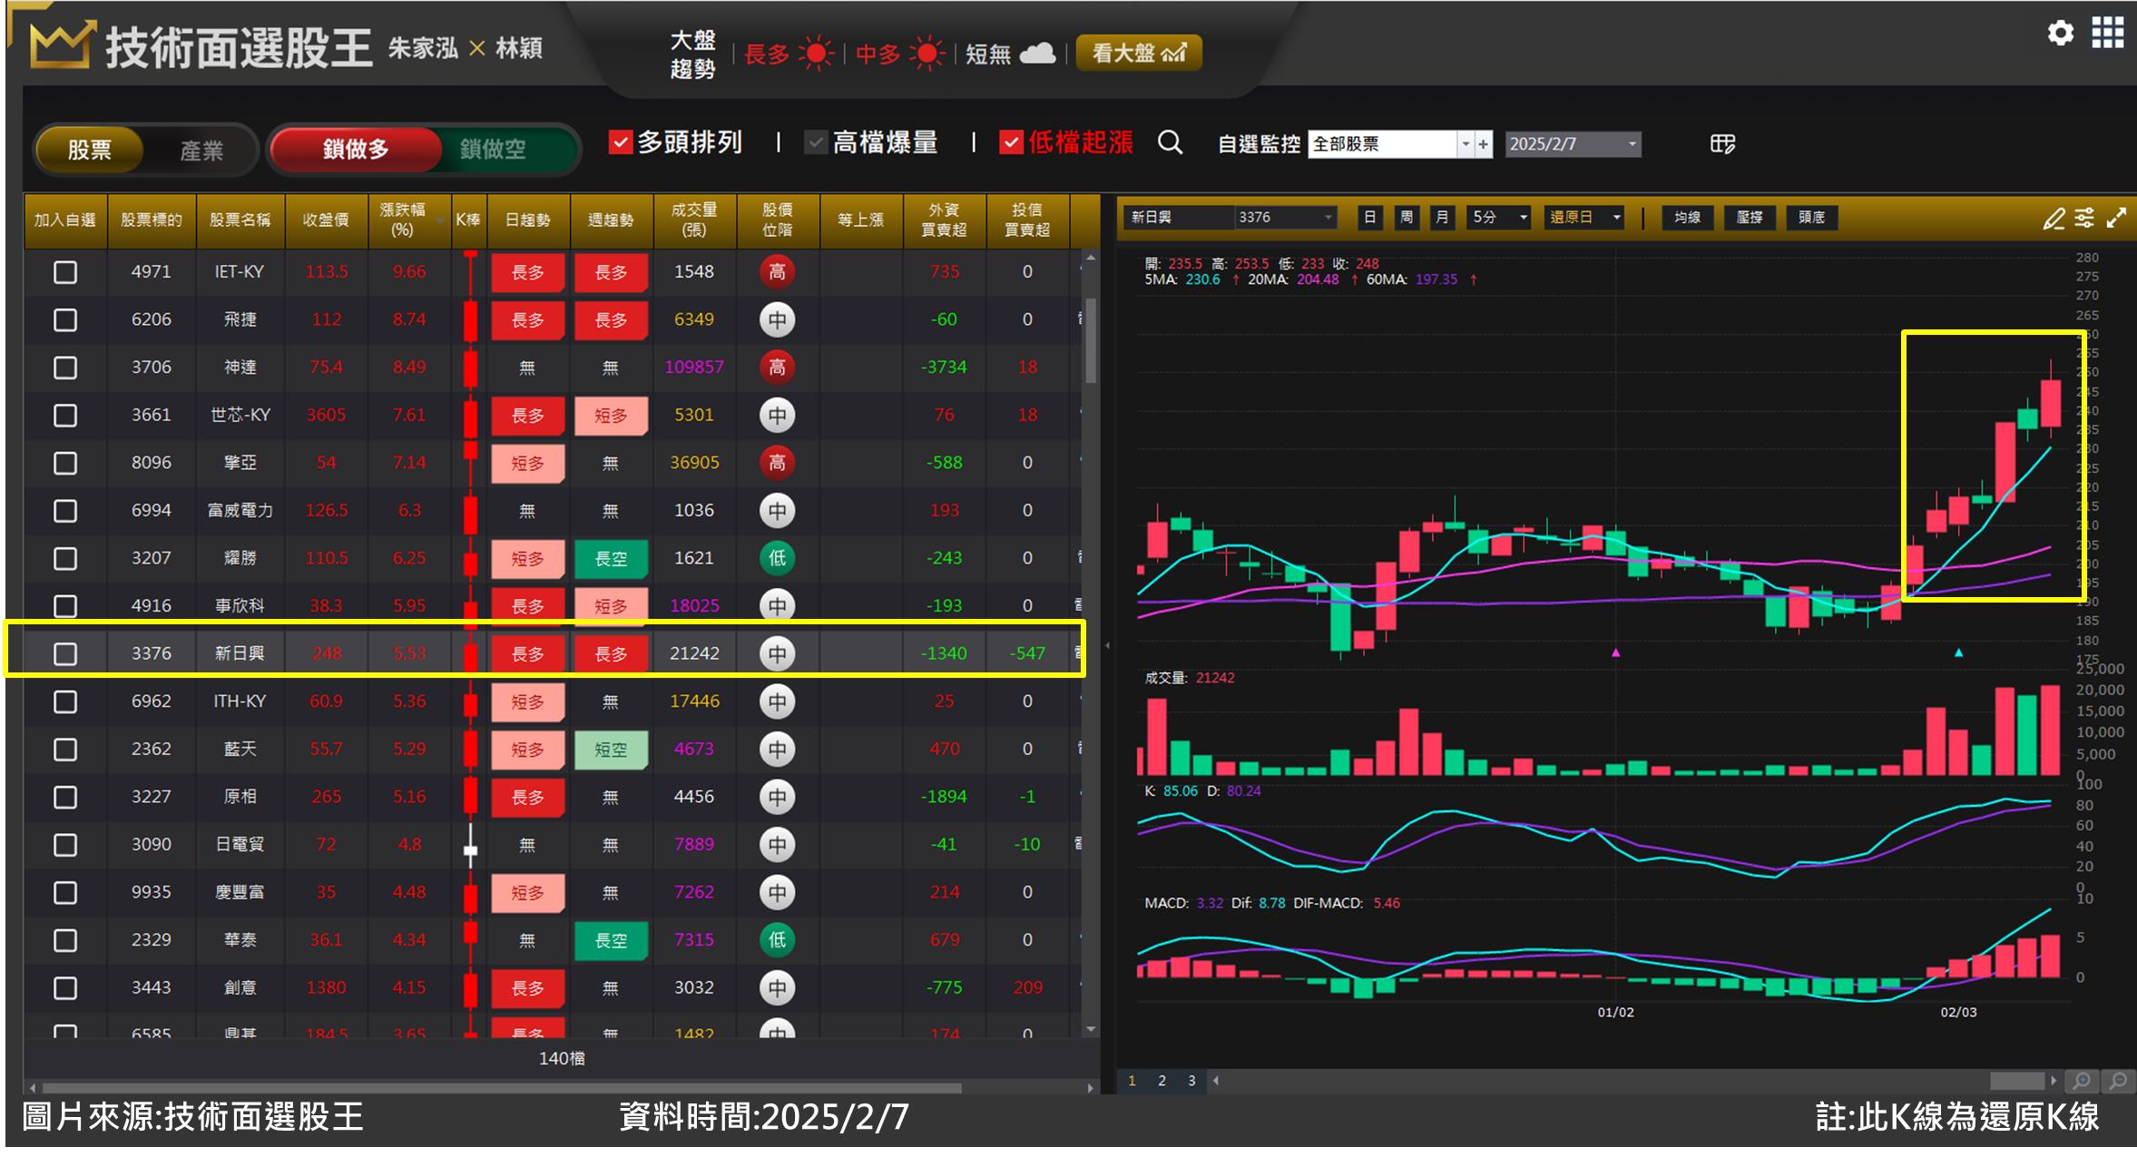Switch to the 產業 tab
The width and height of the screenshot is (2137, 1157).
point(201,150)
